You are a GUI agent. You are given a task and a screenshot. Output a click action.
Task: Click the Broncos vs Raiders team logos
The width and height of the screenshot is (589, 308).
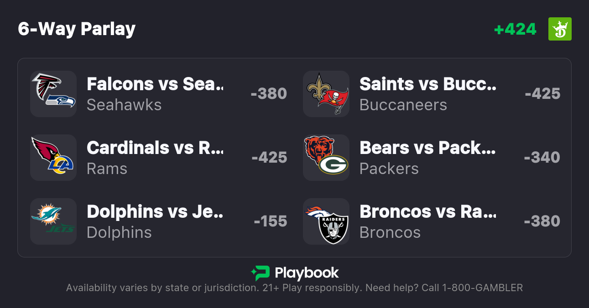(326, 221)
